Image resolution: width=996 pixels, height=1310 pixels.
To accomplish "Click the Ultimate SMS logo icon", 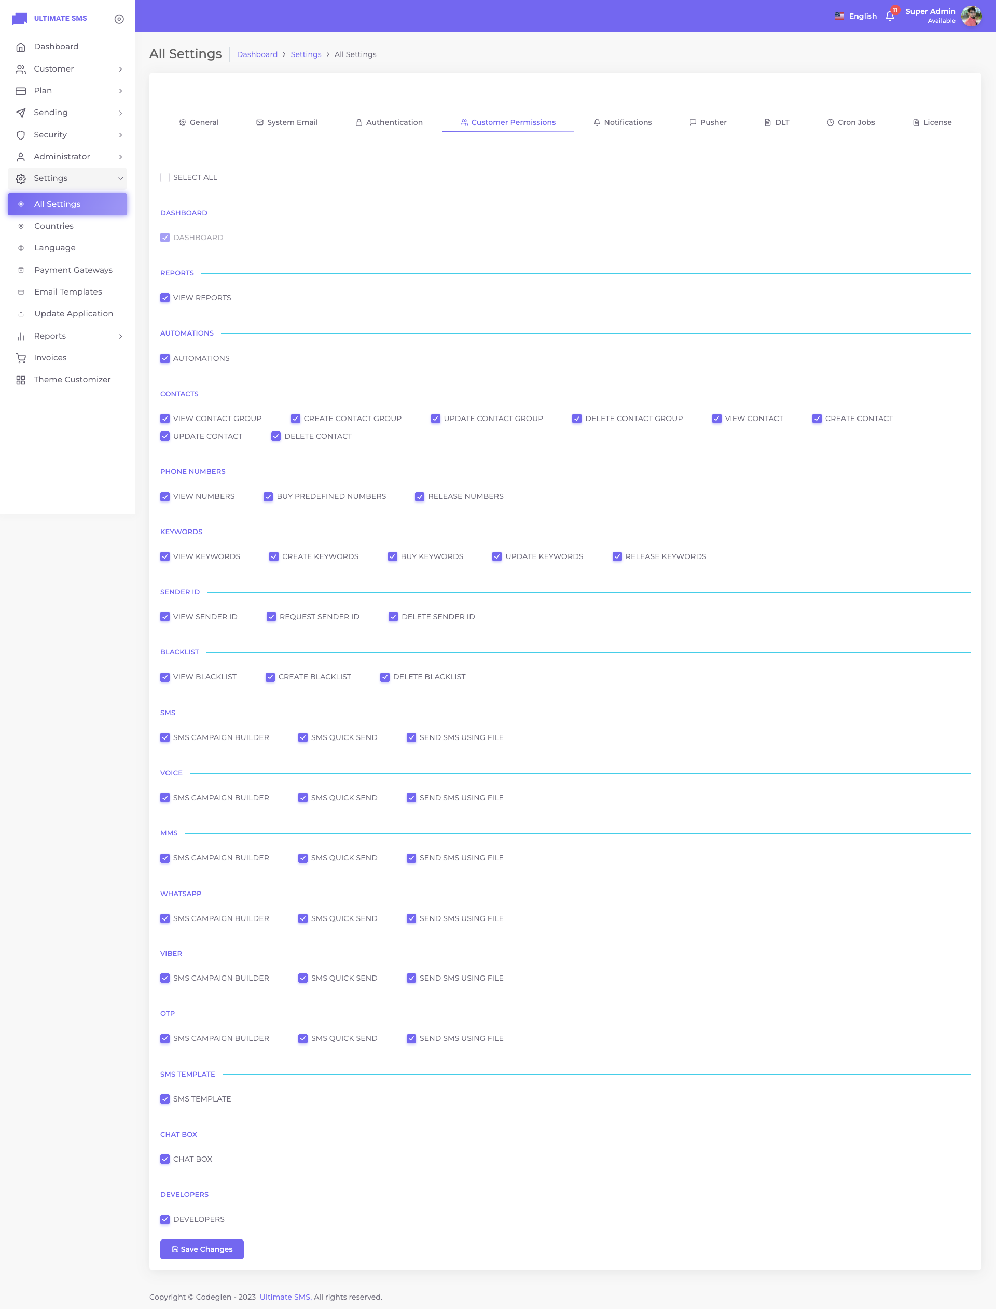I will point(20,18).
